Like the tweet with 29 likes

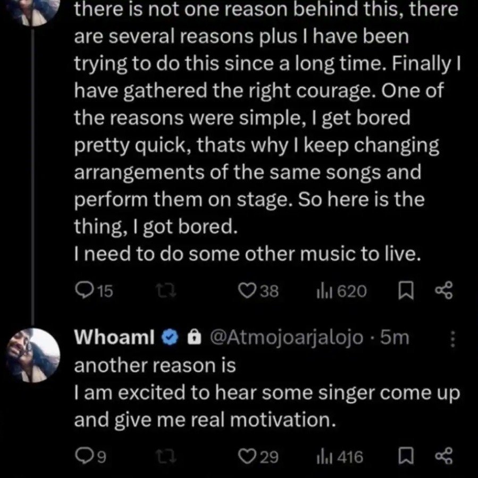pyautogui.click(x=246, y=457)
